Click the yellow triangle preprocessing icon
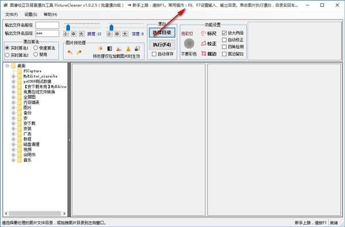Screen dimensions: 345x227 tap(128, 49)
